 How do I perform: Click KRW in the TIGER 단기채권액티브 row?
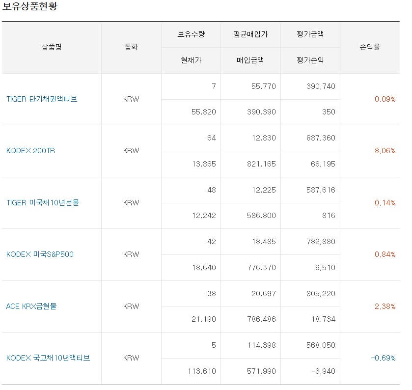click(x=131, y=99)
